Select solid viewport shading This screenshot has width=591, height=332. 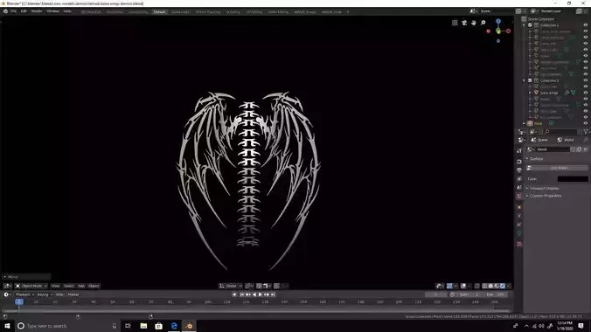click(x=490, y=286)
